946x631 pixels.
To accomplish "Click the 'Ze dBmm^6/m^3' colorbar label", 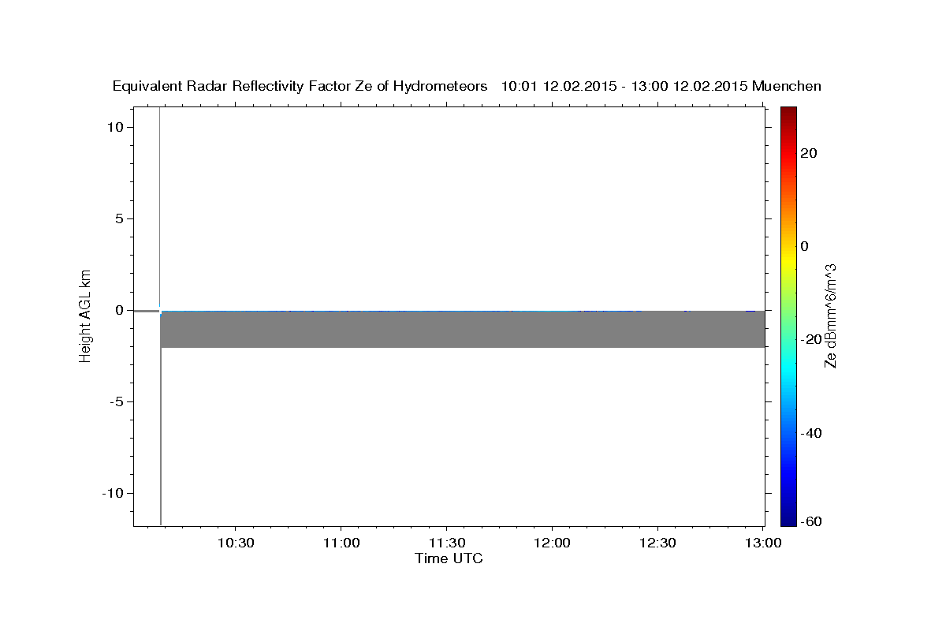I will click(x=829, y=316).
